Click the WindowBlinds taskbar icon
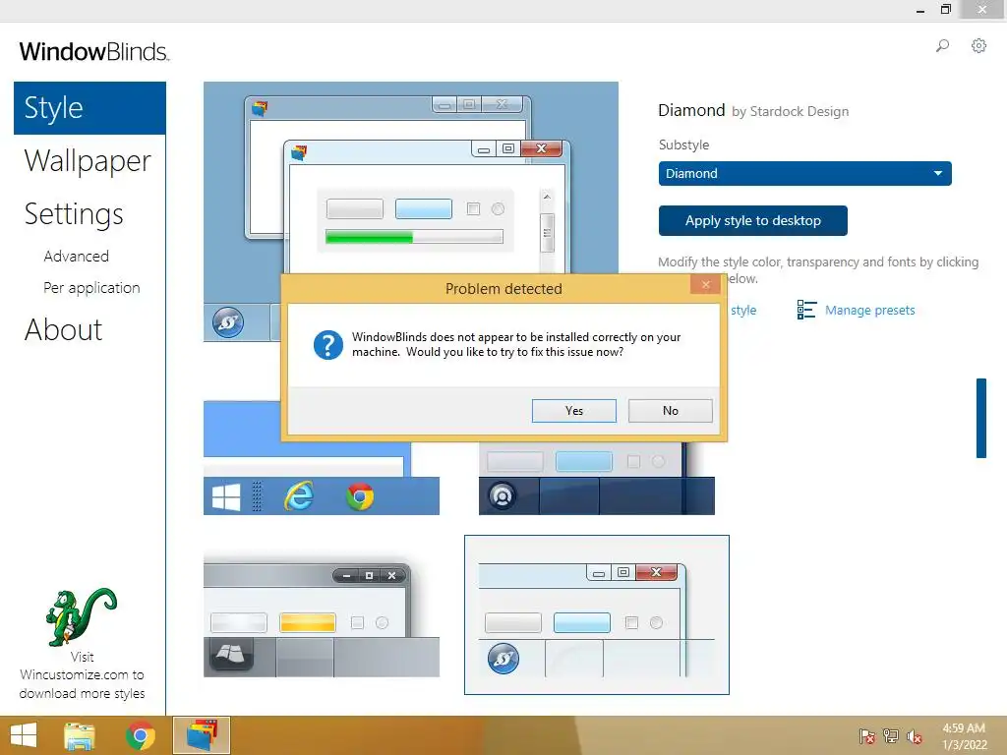1007x755 pixels. [202, 735]
